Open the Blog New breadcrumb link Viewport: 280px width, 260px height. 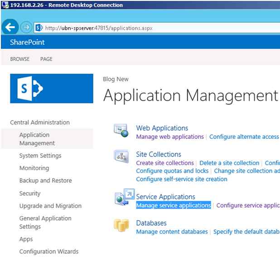coord(116,79)
